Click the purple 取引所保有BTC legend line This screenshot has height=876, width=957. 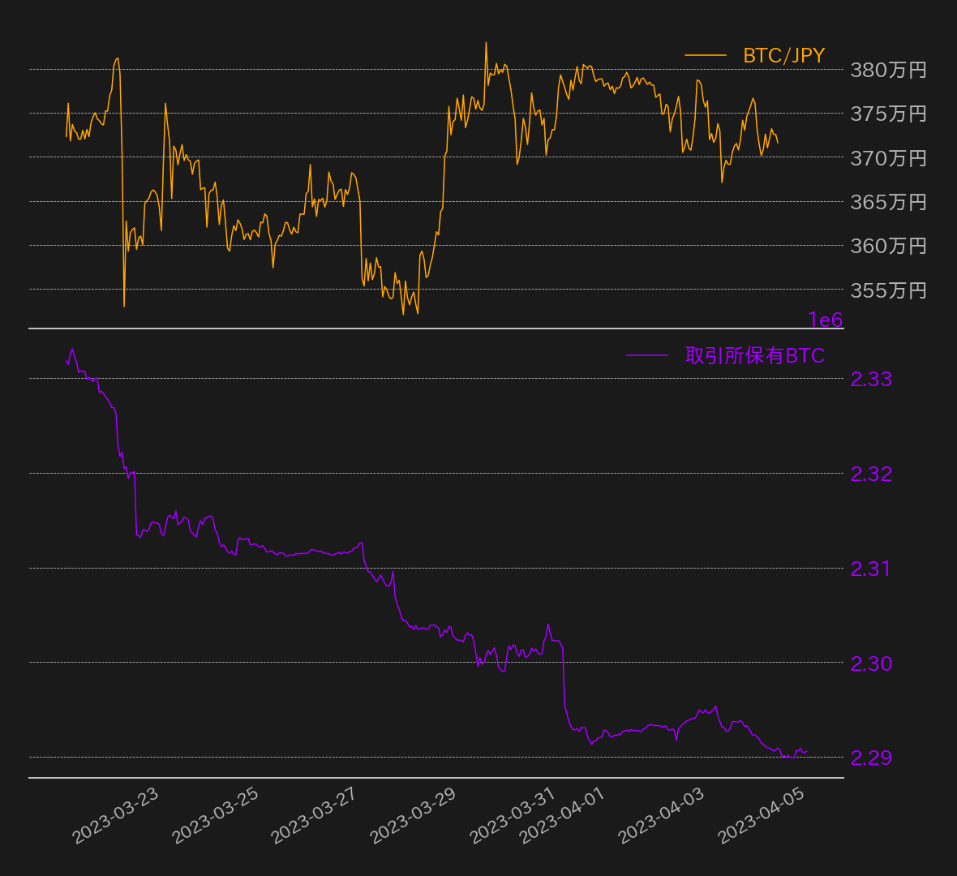646,355
